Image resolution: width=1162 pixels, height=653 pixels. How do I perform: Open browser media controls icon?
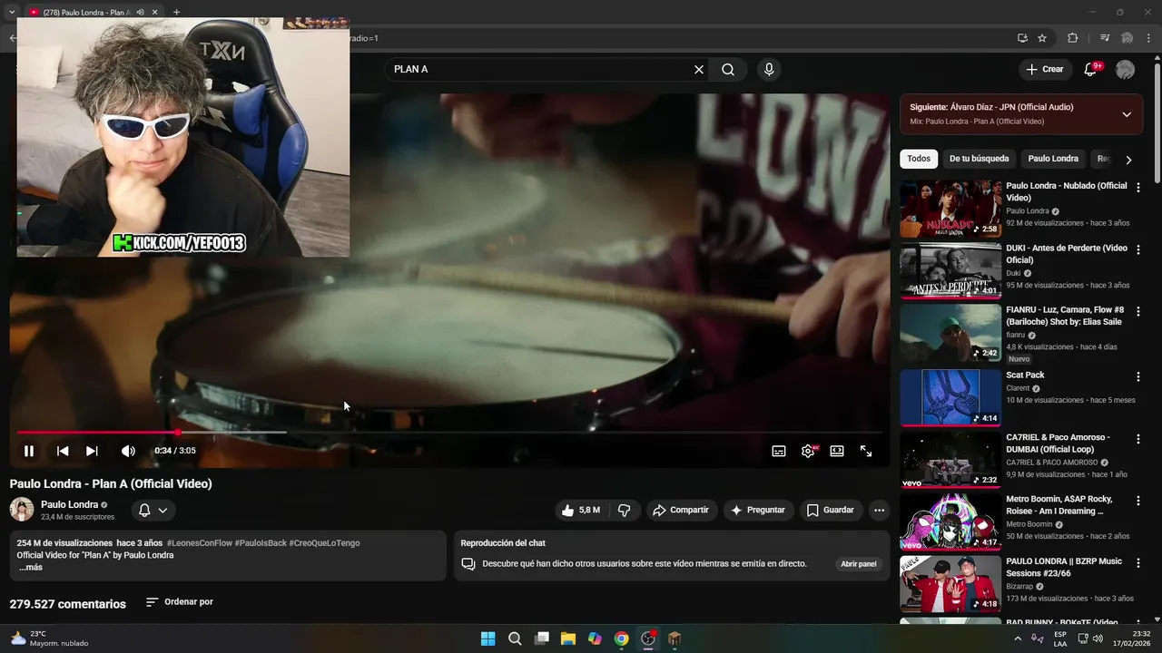(1105, 38)
